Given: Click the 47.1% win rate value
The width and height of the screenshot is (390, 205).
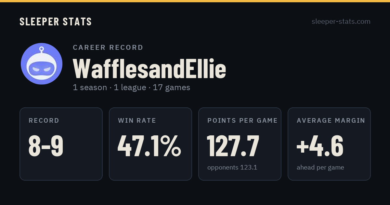Looking at the screenshot, I should tap(149, 146).
